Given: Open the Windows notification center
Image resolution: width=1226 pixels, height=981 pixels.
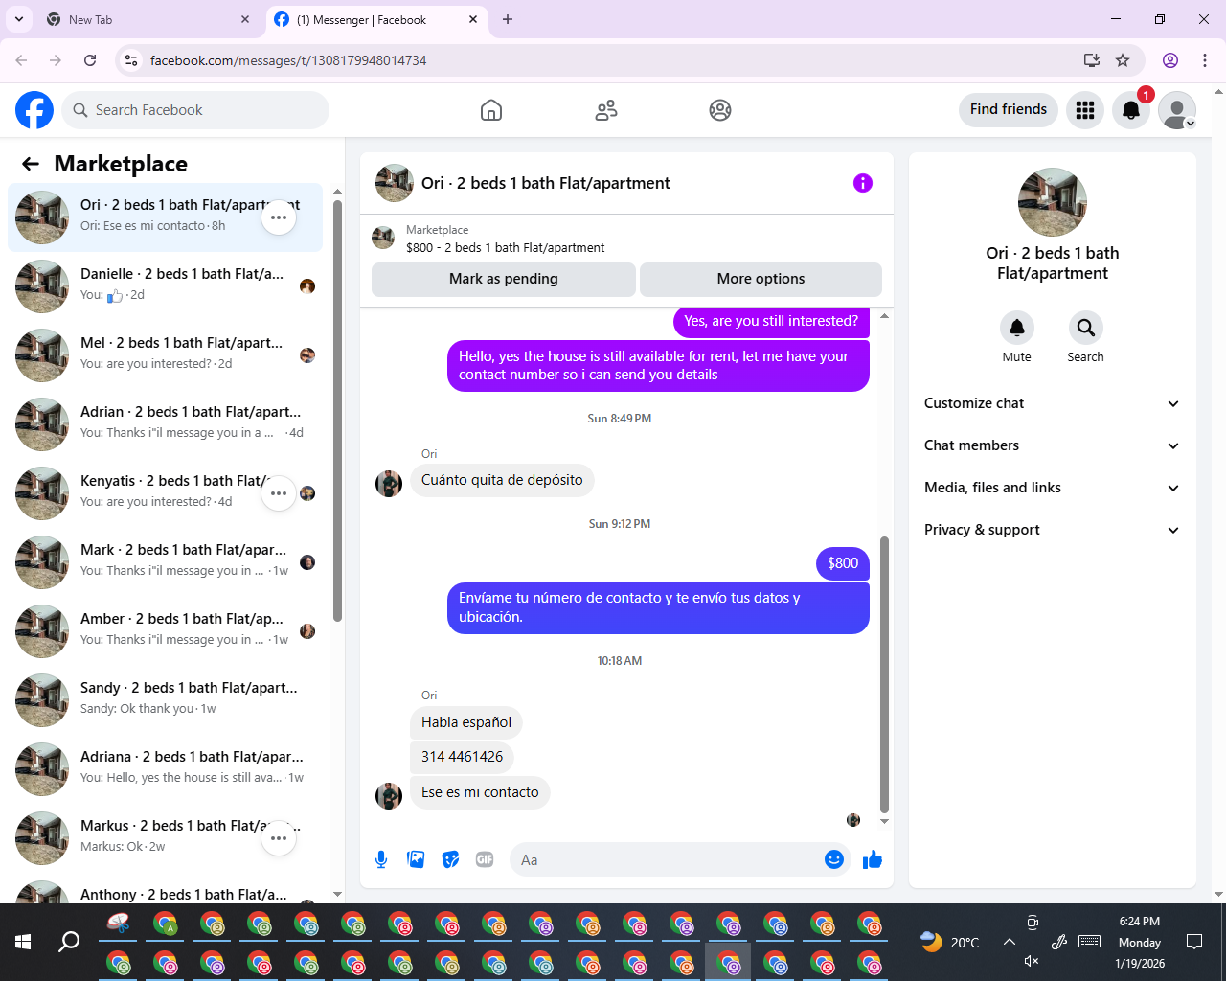Looking at the screenshot, I should point(1194,942).
